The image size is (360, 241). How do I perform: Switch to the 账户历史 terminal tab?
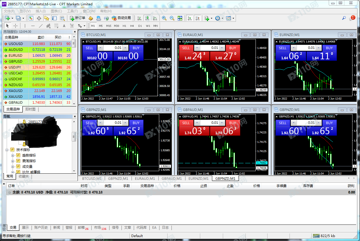click(41, 228)
